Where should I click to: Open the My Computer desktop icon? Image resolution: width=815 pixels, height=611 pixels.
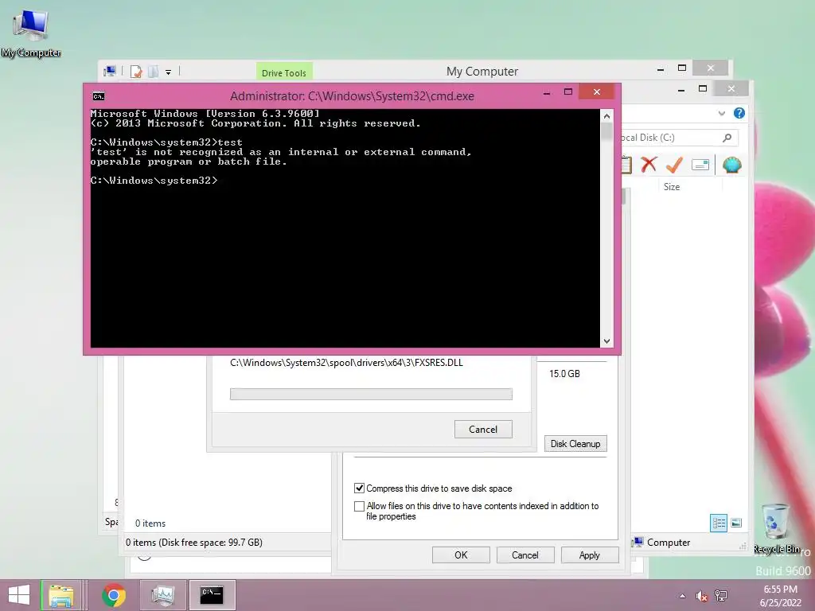(x=31, y=33)
